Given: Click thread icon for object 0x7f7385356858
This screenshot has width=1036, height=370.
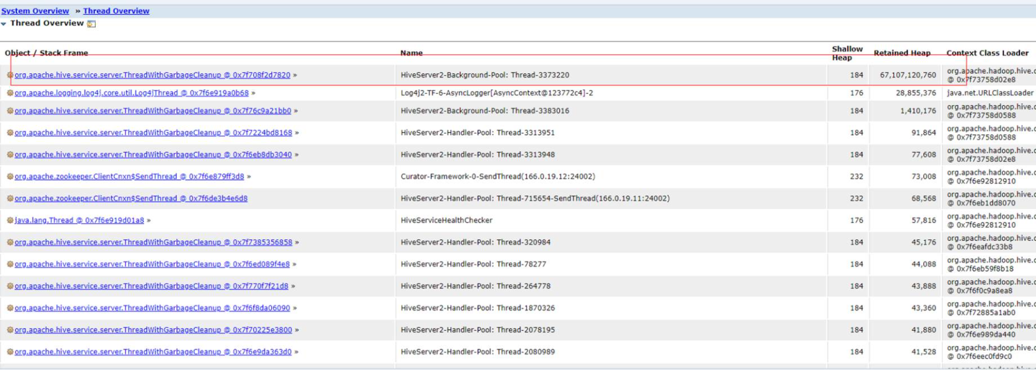Looking at the screenshot, I should click(10, 242).
